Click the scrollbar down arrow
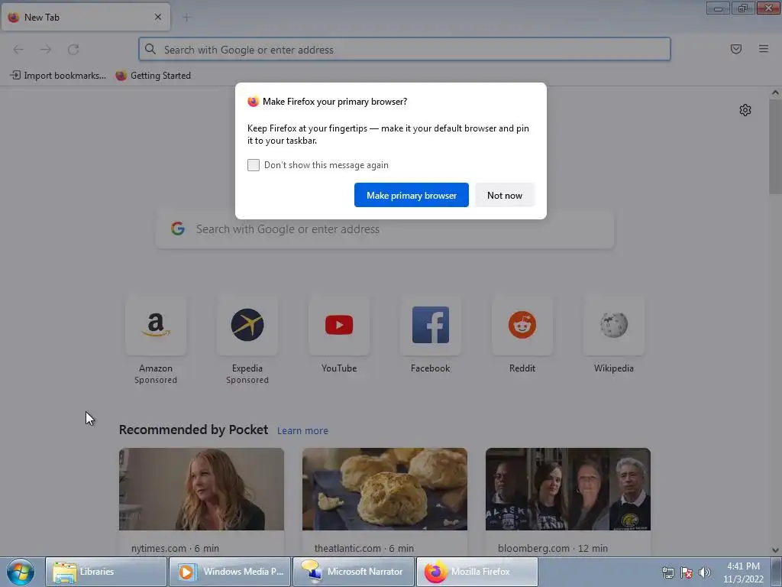 [775, 550]
